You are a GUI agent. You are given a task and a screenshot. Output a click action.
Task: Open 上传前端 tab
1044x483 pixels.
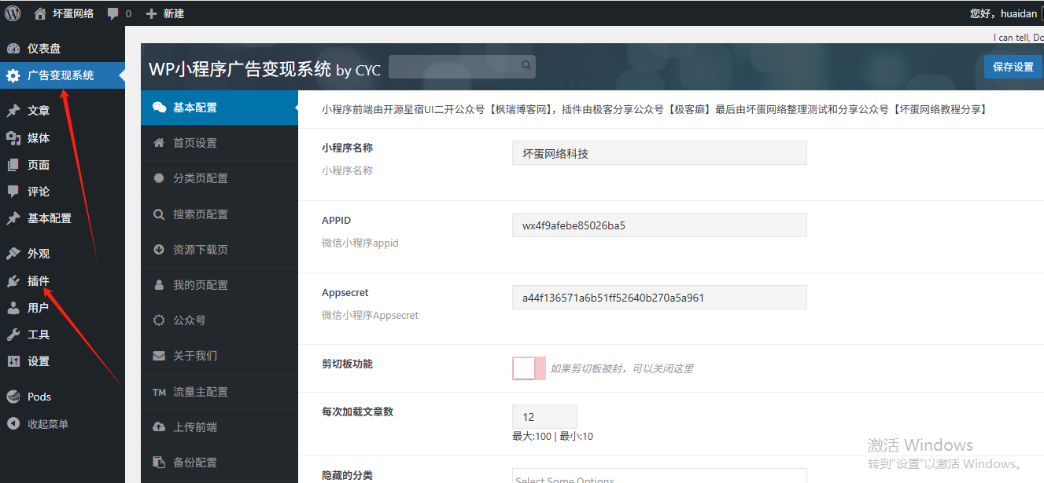tap(219, 427)
